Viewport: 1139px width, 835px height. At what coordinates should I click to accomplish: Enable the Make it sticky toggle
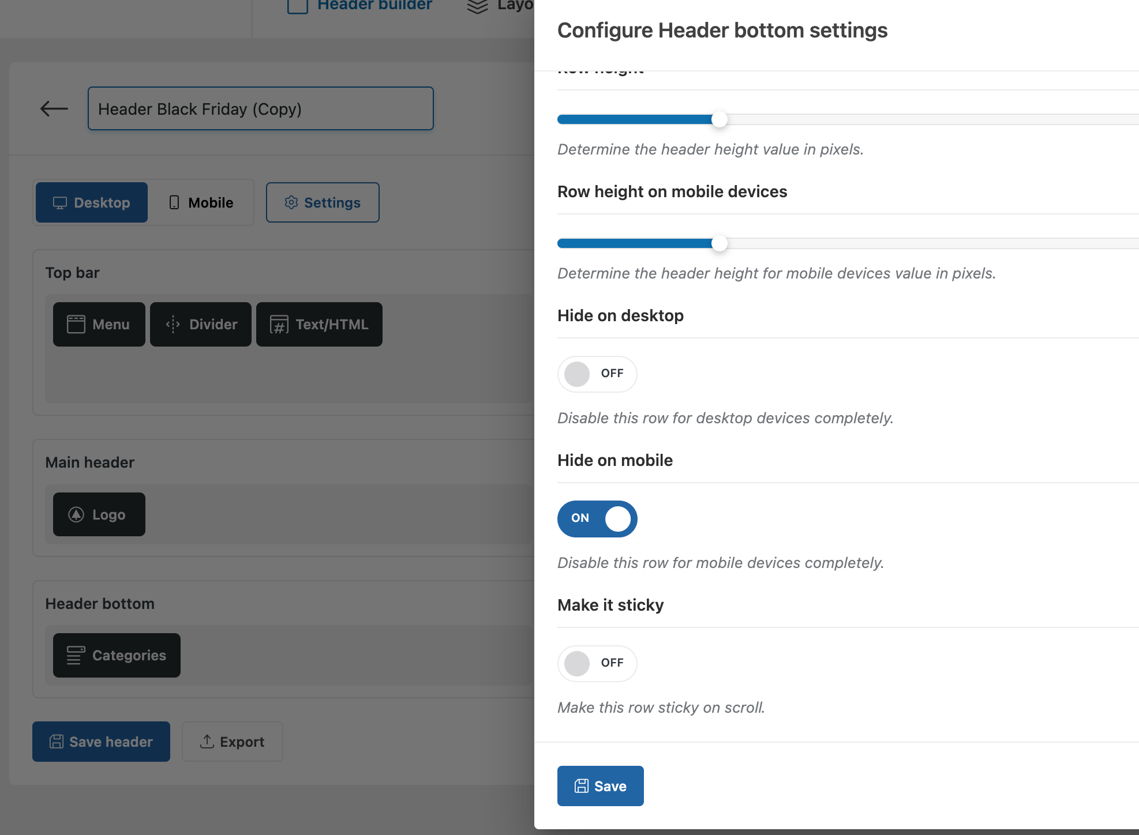[x=597, y=663]
